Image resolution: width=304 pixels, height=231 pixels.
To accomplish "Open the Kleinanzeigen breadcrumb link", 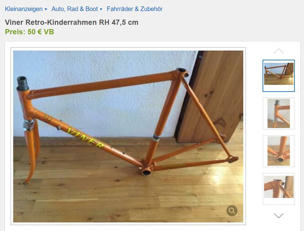I will tap(24, 9).
